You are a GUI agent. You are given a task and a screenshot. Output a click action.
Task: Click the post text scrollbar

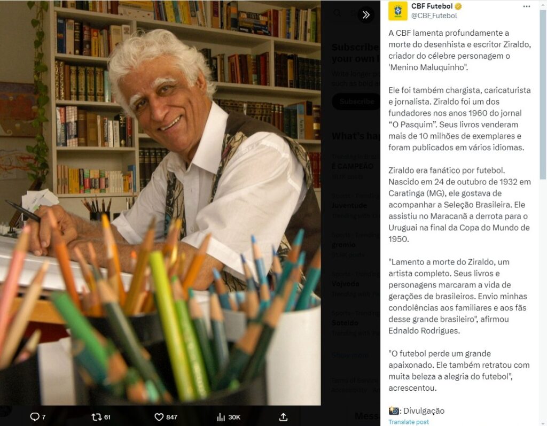coord(543,94)
